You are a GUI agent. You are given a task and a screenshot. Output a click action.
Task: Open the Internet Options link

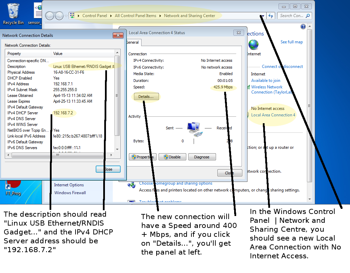tap(69, 185)
